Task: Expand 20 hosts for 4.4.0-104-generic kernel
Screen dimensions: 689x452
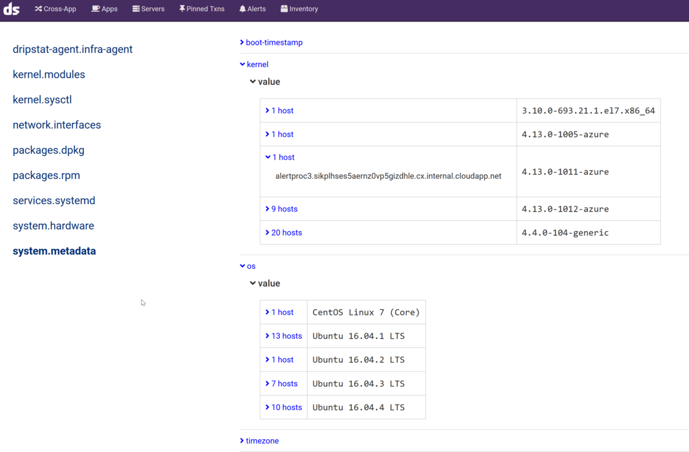Action: pos(284,232)
